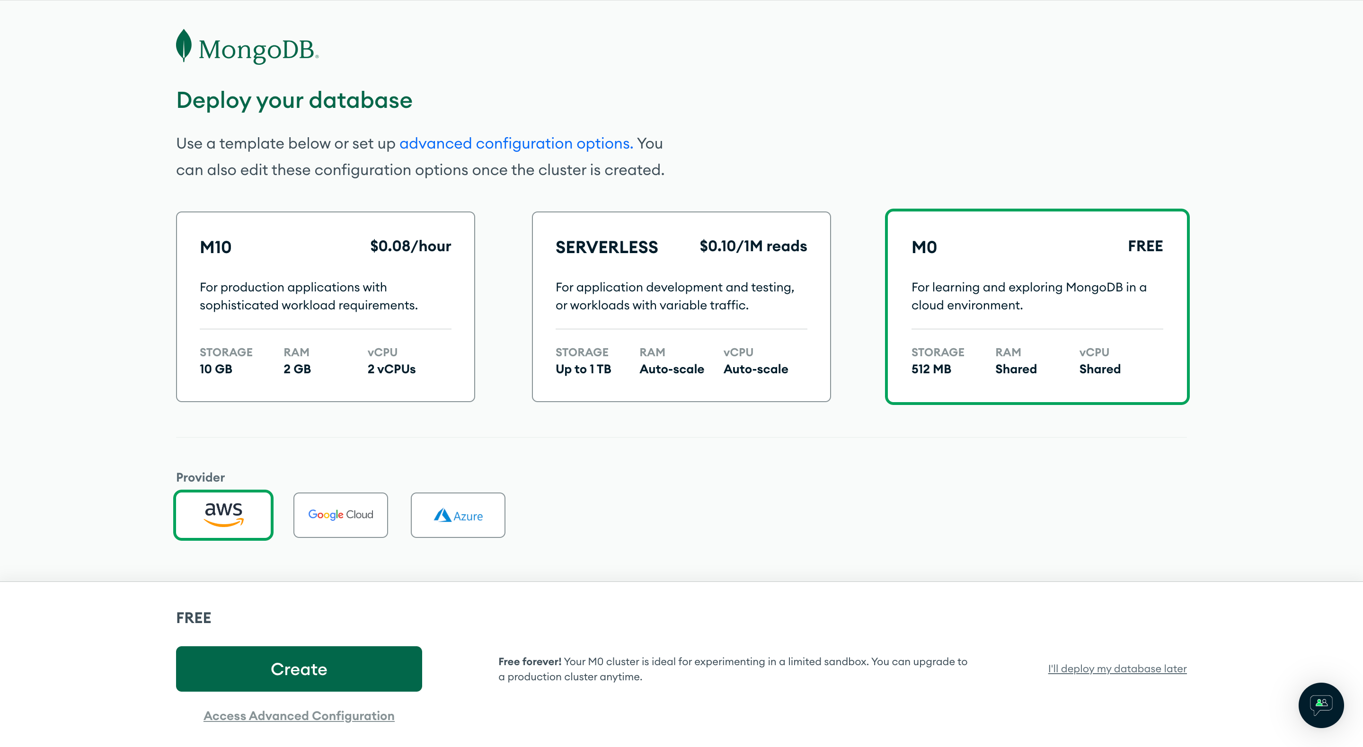Open advanced configuration options link
The width and height of the screenshot is (1363, 747).
(x=516, y=143)
